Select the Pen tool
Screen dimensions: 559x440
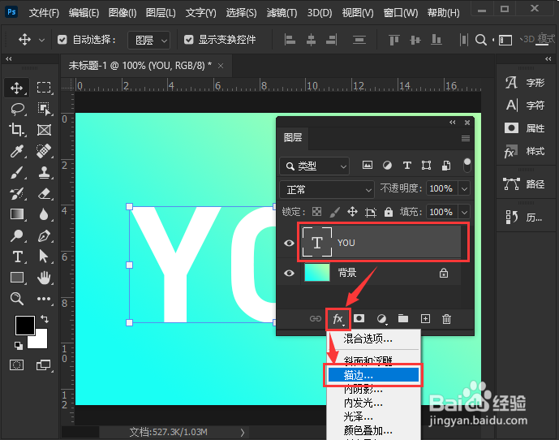44,235
